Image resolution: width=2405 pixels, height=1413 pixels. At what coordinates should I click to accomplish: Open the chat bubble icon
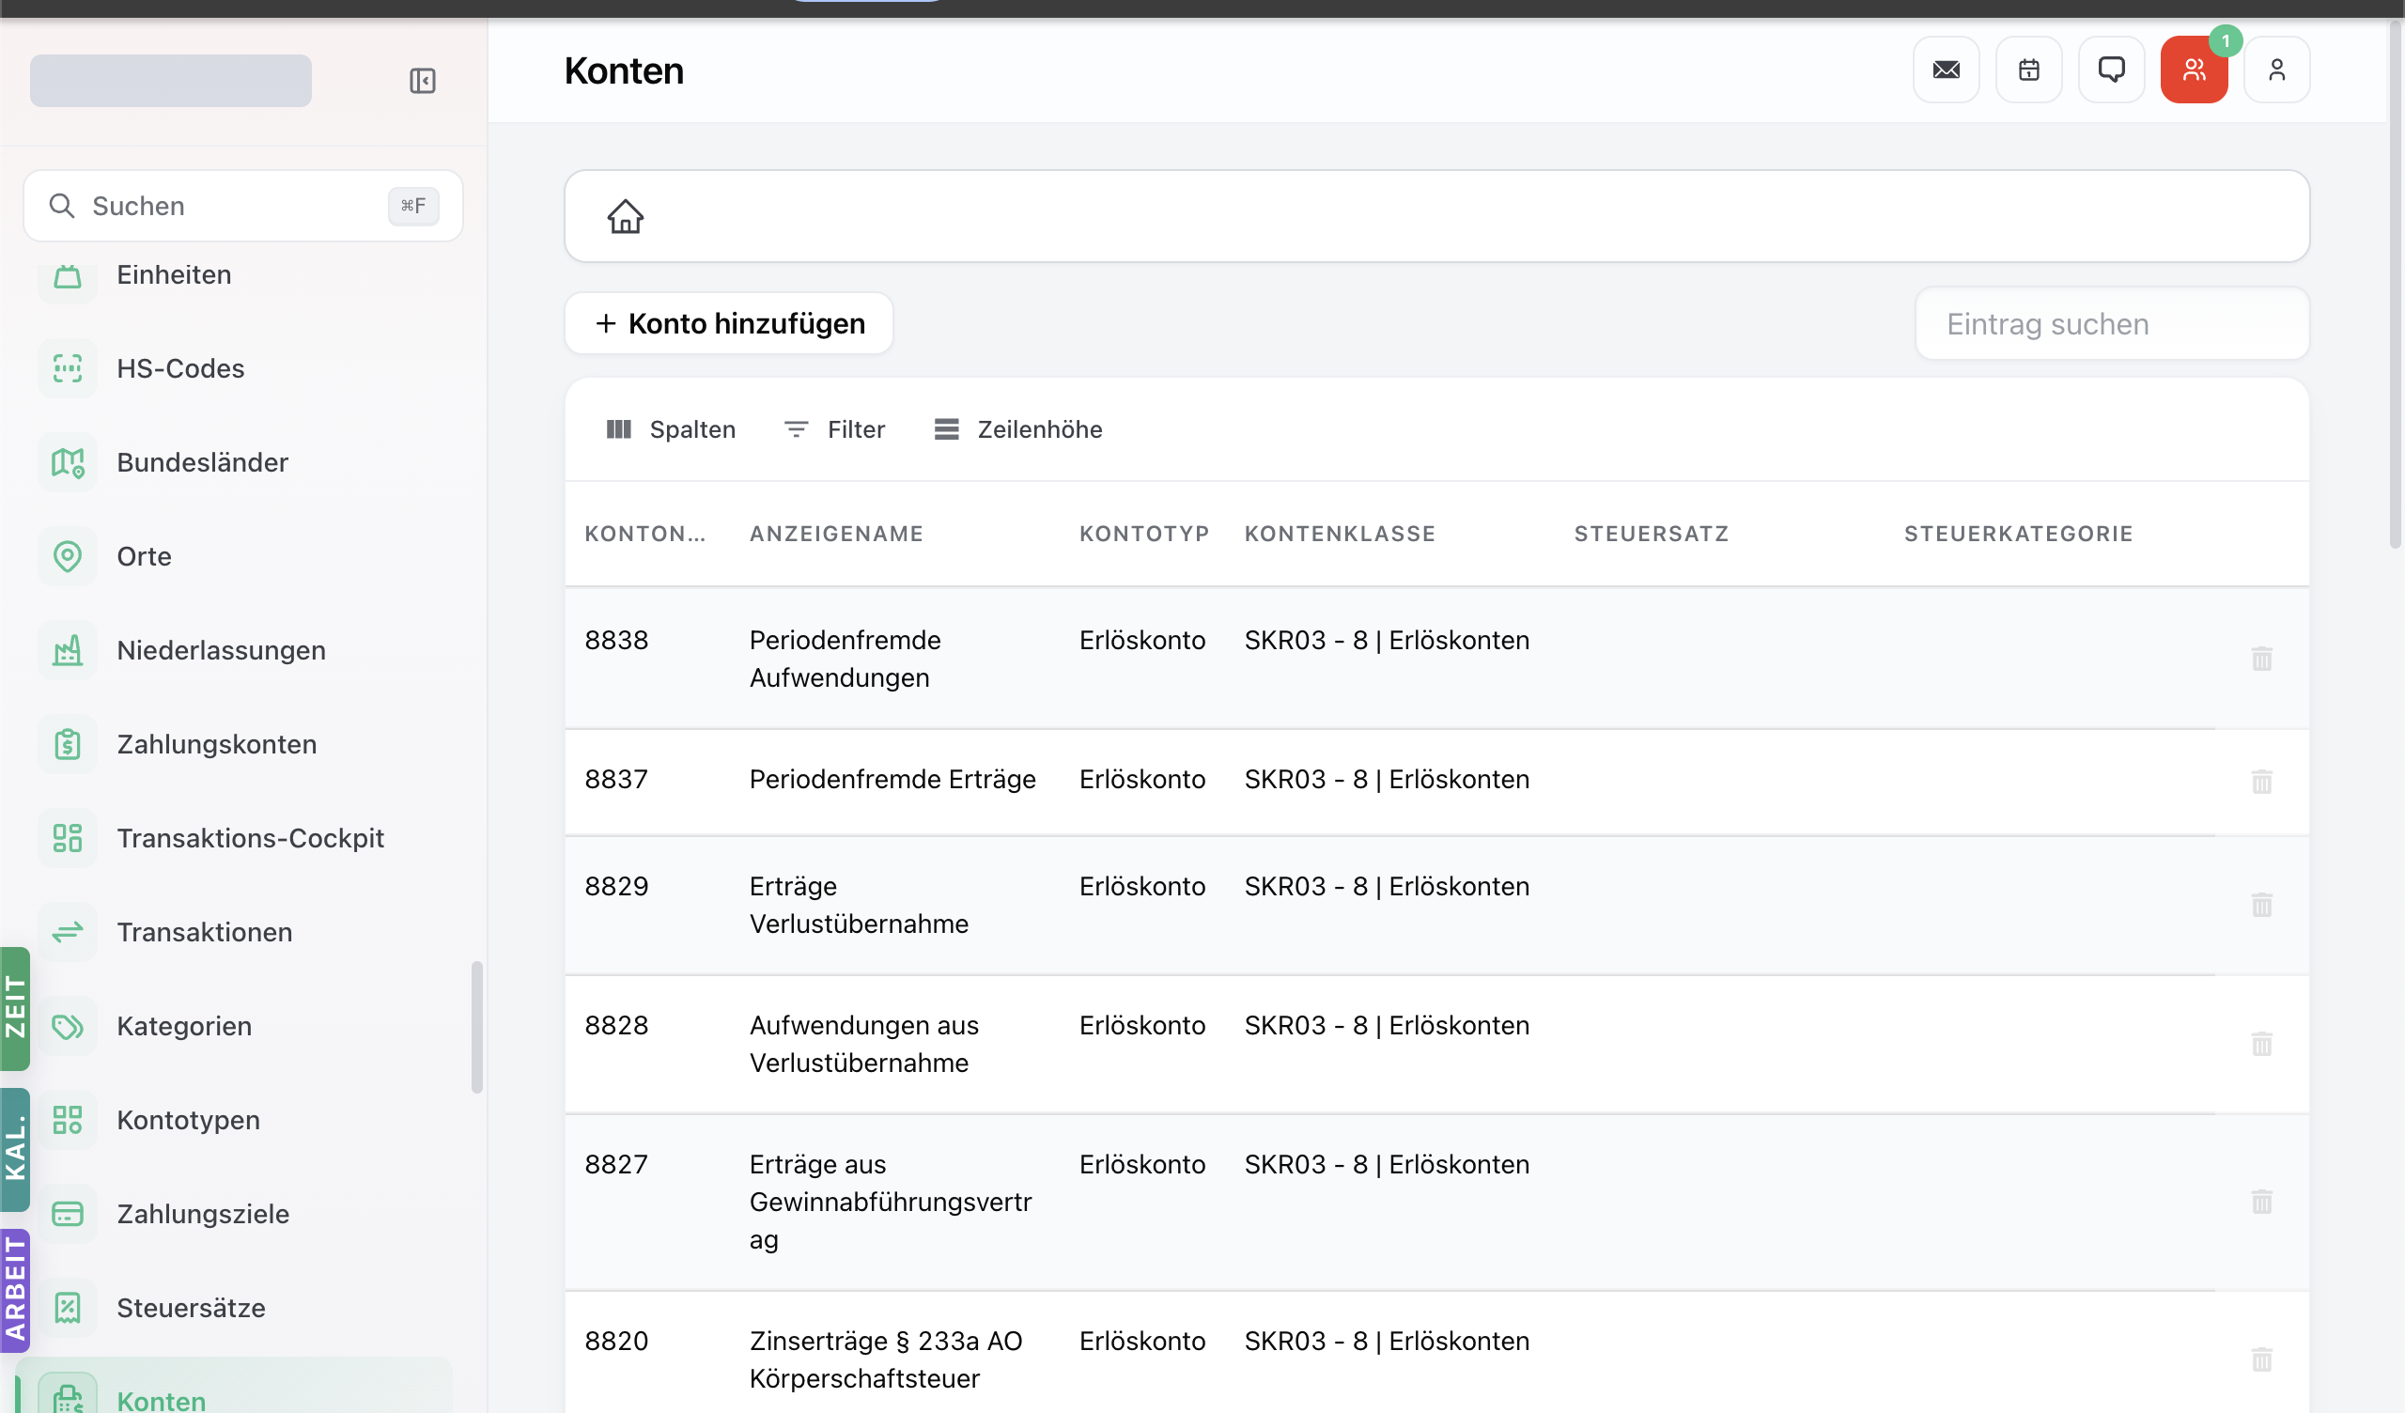click(2111, 70)
